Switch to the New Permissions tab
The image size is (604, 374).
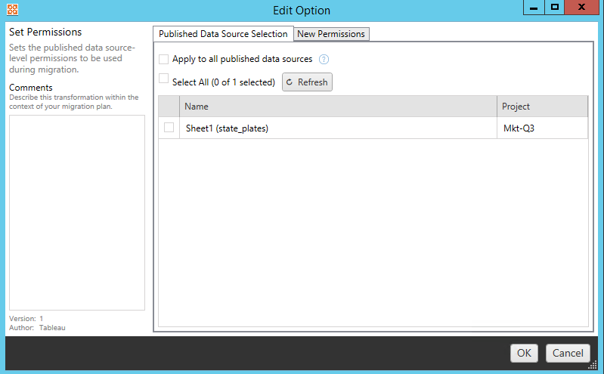(x=331, y=34)
